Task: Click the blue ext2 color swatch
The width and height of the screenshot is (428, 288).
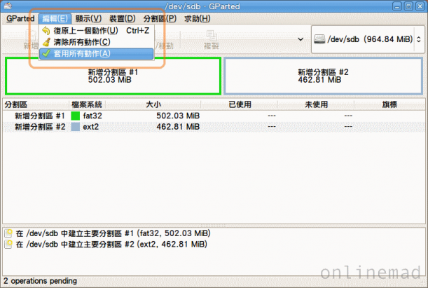Action: (x=76, y=127)
